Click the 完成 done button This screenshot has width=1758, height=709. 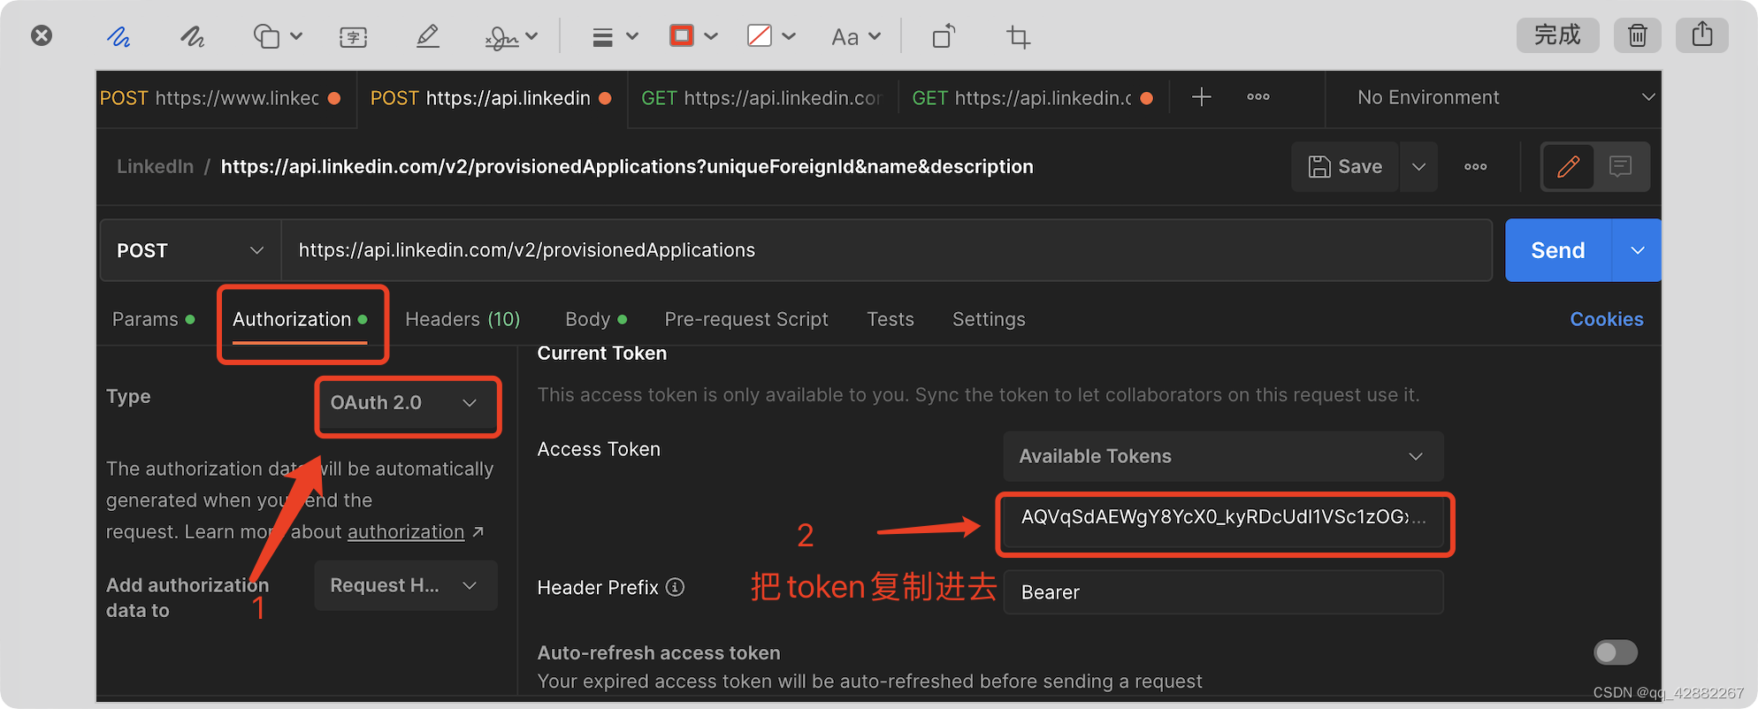[x=1557, y=35]
